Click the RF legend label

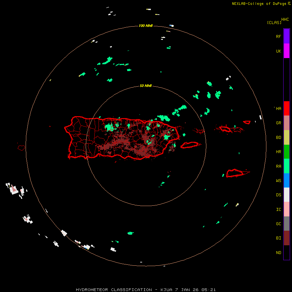pyautogui.click(x=278, y=36)
